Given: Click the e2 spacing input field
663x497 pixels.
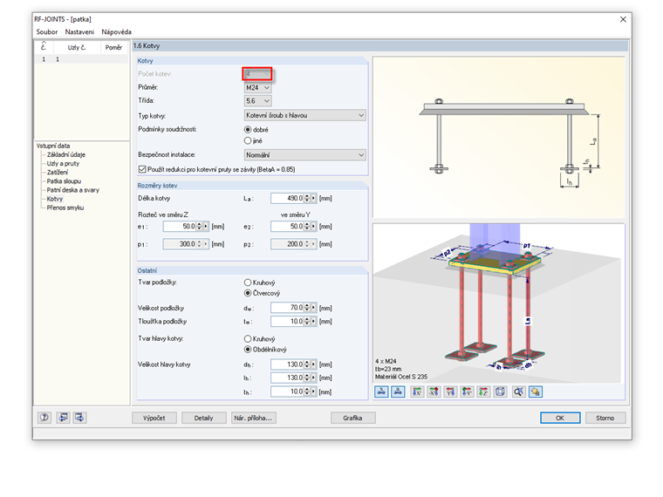Looking at the screenshot, I should coord(287,227).
